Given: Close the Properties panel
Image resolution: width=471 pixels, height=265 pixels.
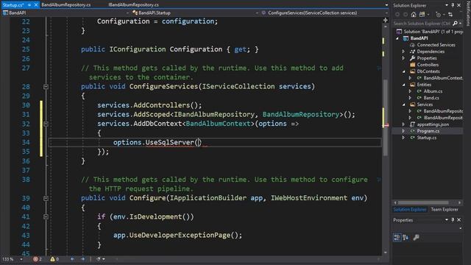Looking at the screenshot, I should click(x=459, y=220).
